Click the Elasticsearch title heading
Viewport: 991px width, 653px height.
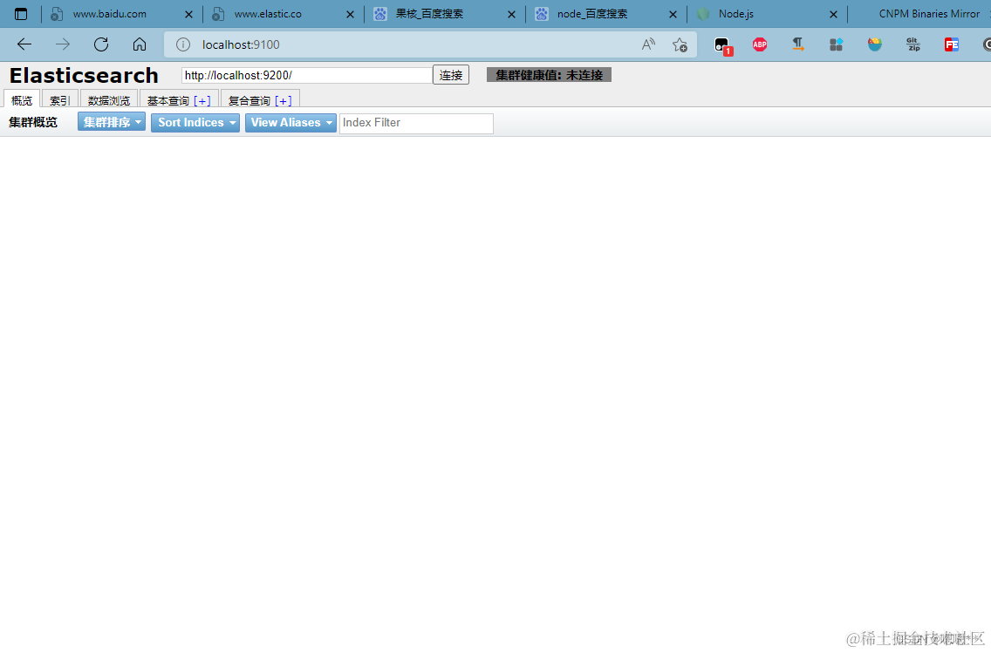(x=84, y=76)
